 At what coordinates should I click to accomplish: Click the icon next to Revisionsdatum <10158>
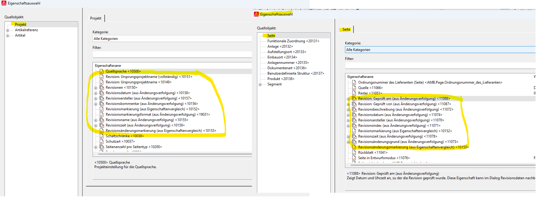click(x=102, y=93)
